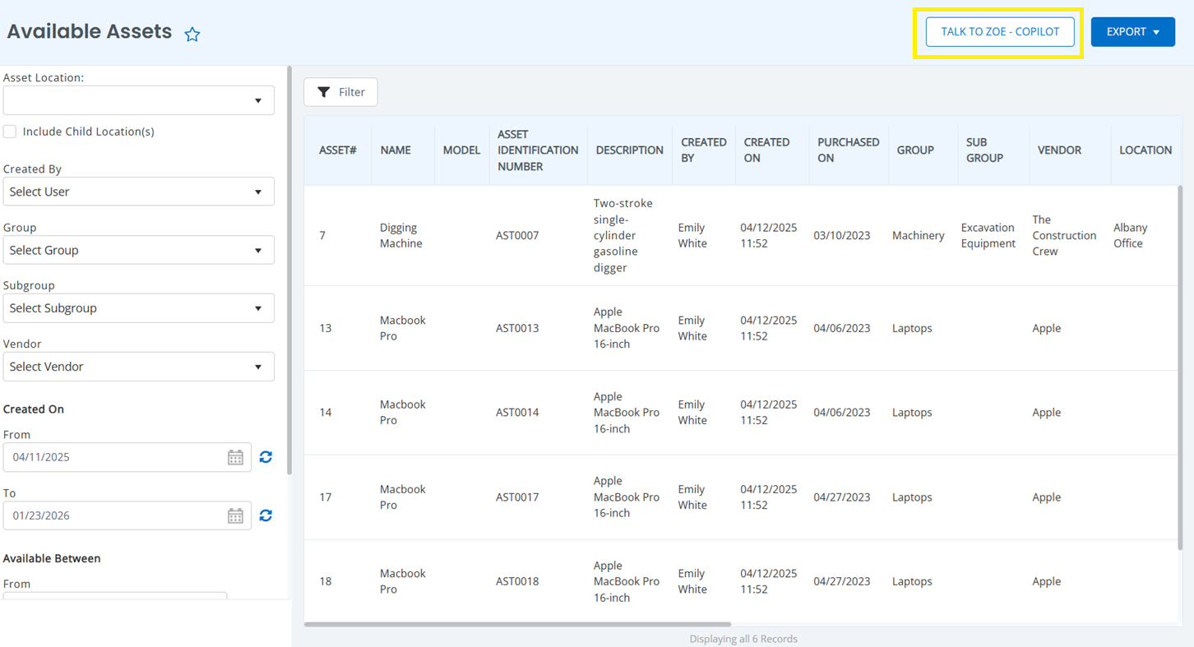Image resolution: width=1194 pixels, height=647 pixels.
Task: Open the Created By Select User dropdown
Action: coord(138,192)
